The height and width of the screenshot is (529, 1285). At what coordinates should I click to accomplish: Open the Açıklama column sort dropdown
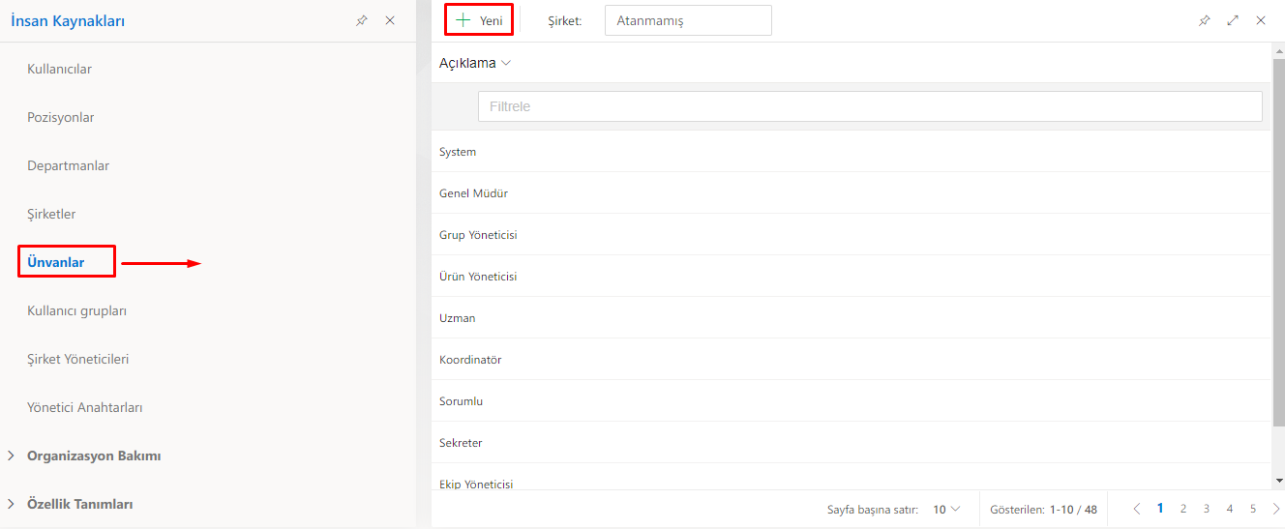(506, 63)
